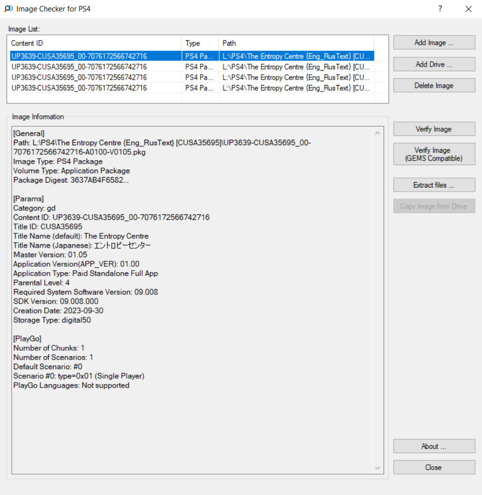Run Verify Image (GEMS Compatible)
Image resolution: width=482 pixels, height=495 pixels.
(434, 154)
